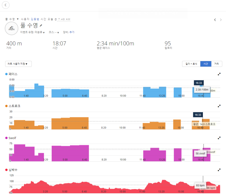Click the 심박수 chart title
The height and width of the screenshot is (196, 226).
(13, 170)
